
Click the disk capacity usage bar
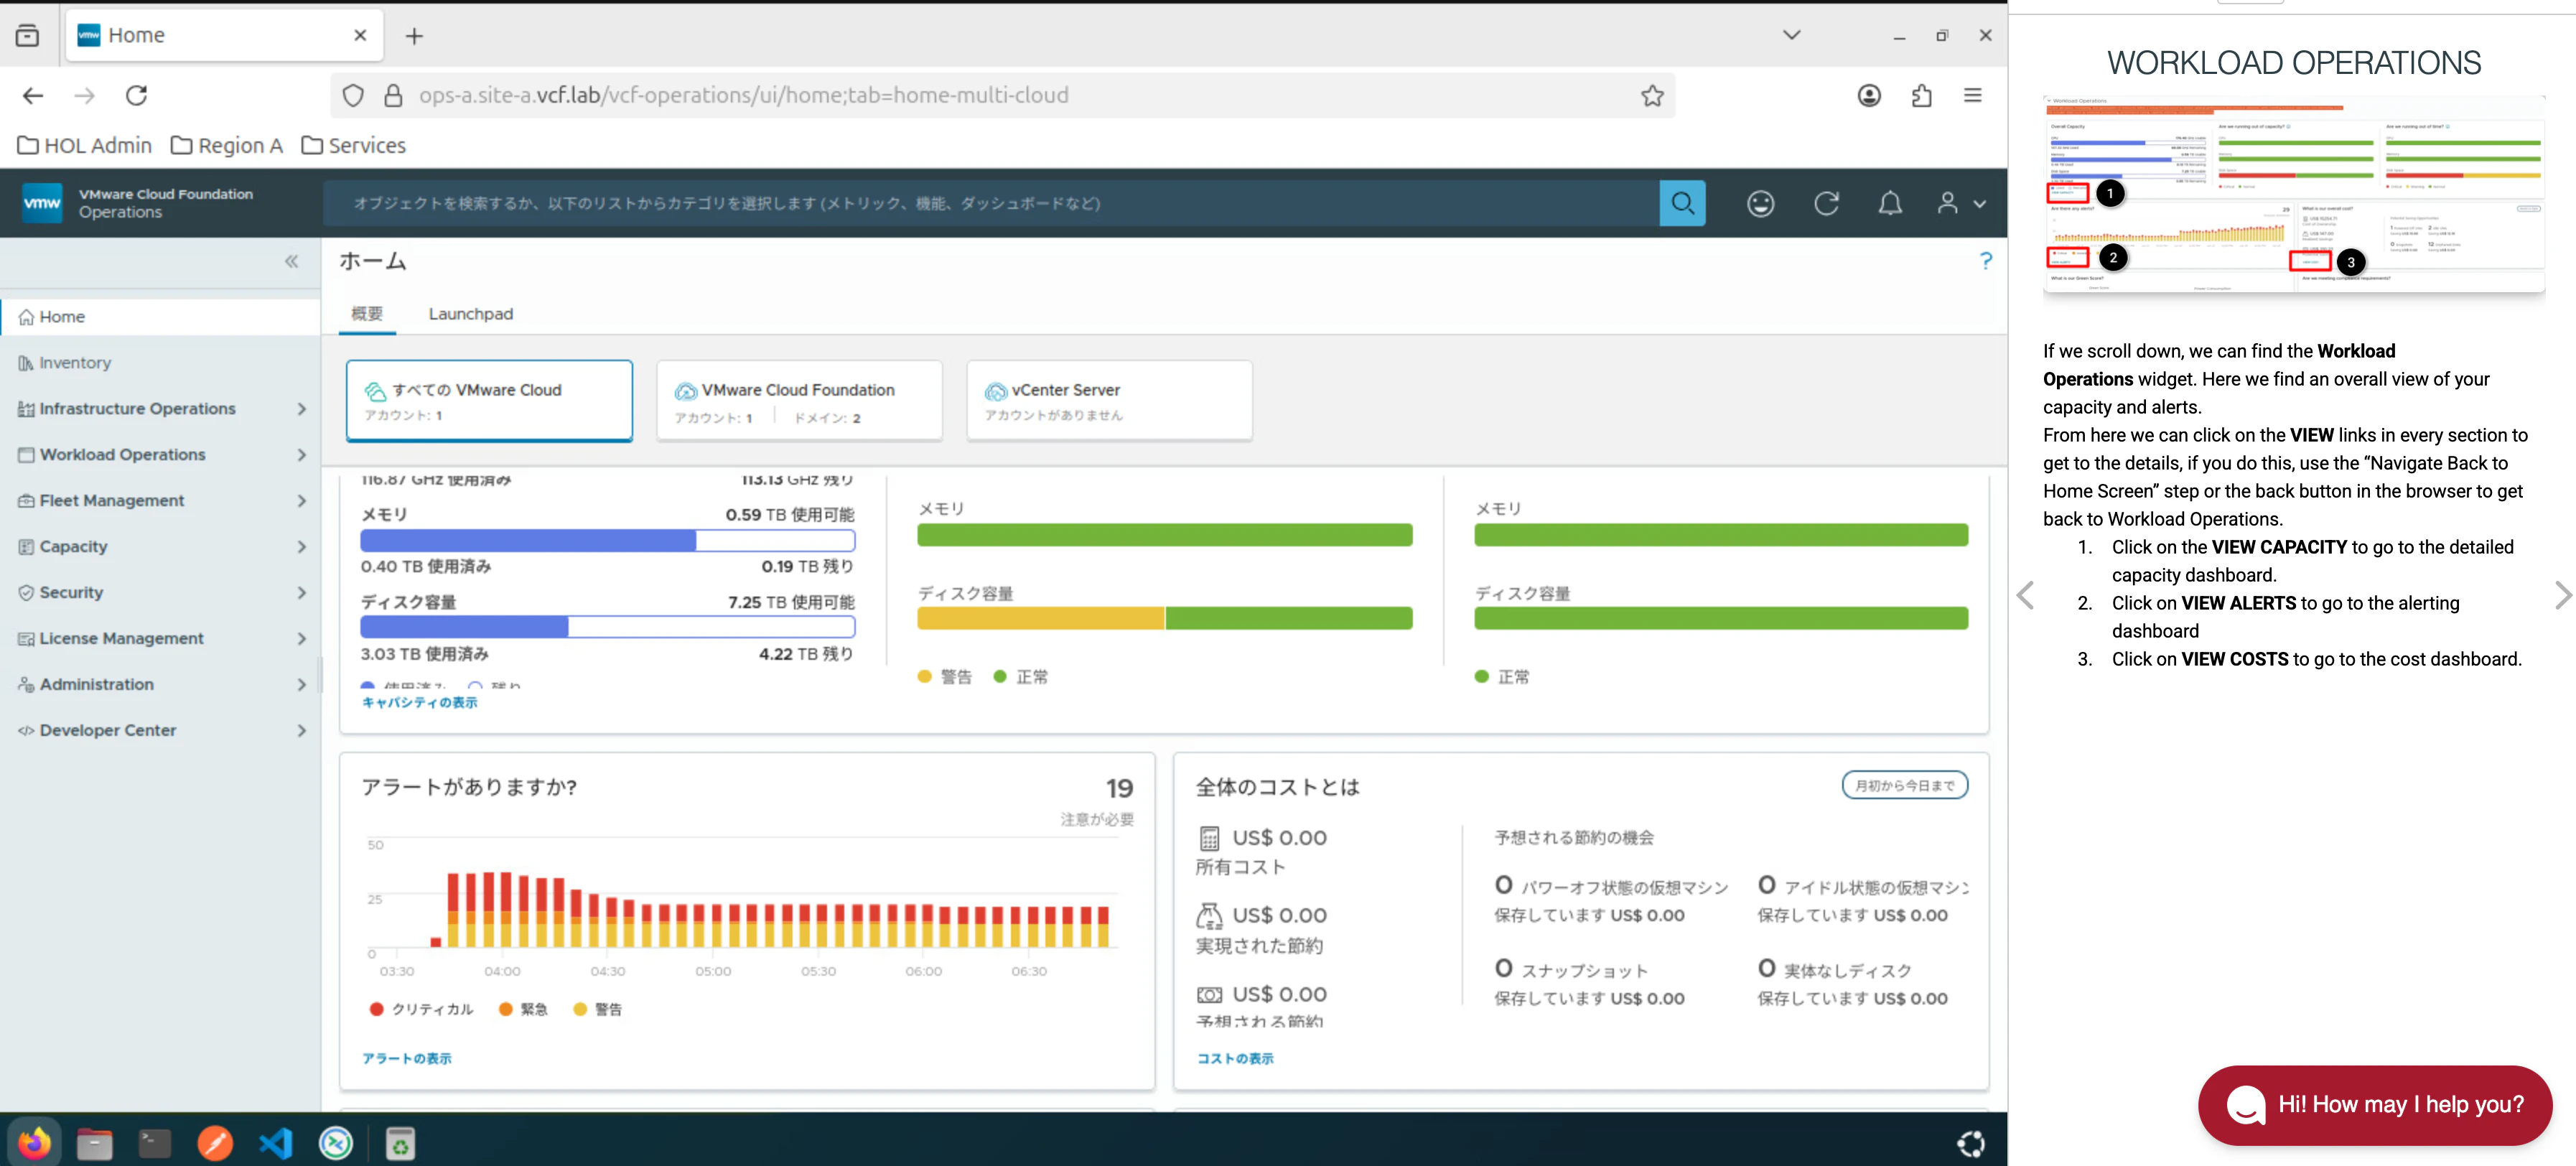pos(607,627)
